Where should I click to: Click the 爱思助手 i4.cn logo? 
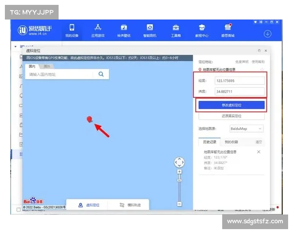35,30
